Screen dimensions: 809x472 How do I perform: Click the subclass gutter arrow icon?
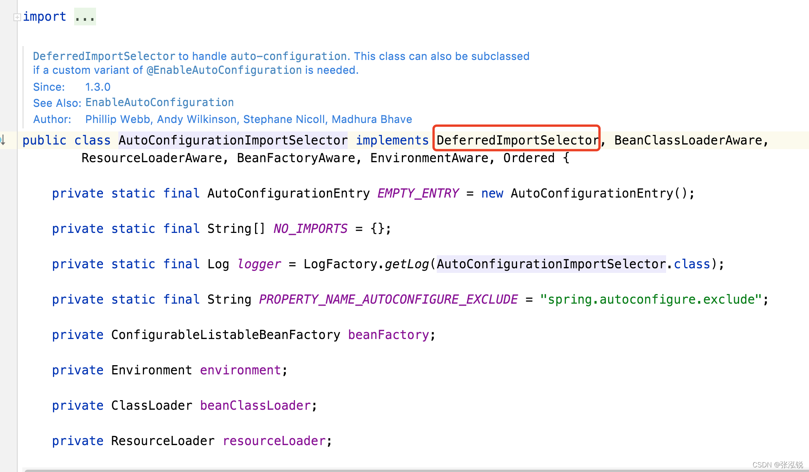[3, 140]
